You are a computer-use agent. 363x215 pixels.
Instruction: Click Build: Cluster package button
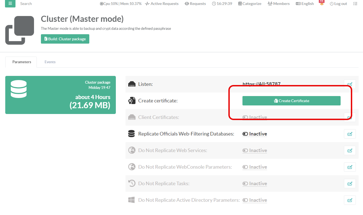pyautogui.click(x=65, y=39)
